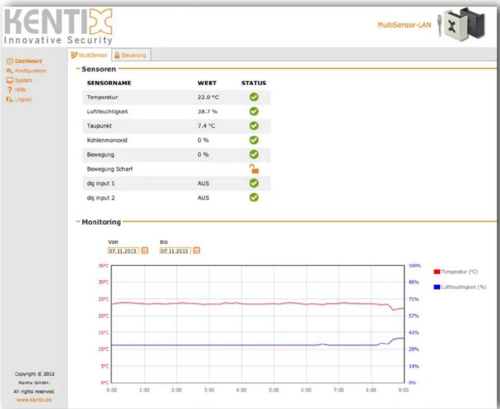
Task: Open the www.kentix.de footer link
Action: point(34,400)
